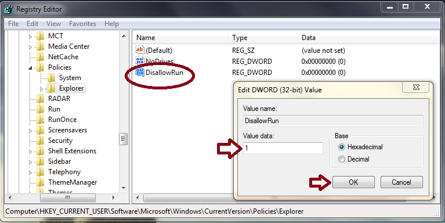Click the Value name field showing DisallowRun

[x=333, y=121]
